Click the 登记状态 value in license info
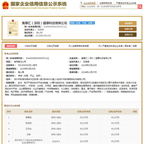This screenshot has height=144, width=143. tap(30, 76)
